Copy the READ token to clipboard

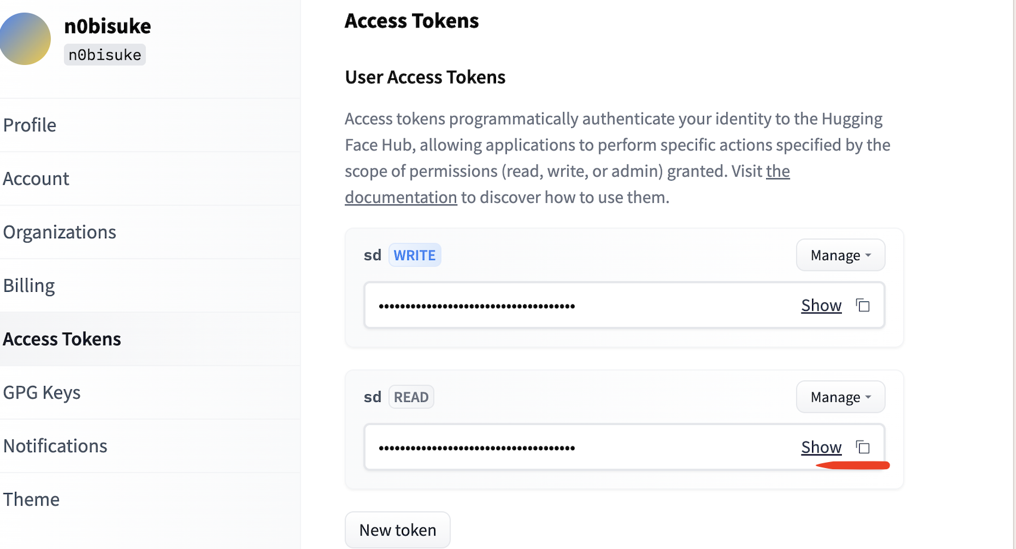click(863, 447)
